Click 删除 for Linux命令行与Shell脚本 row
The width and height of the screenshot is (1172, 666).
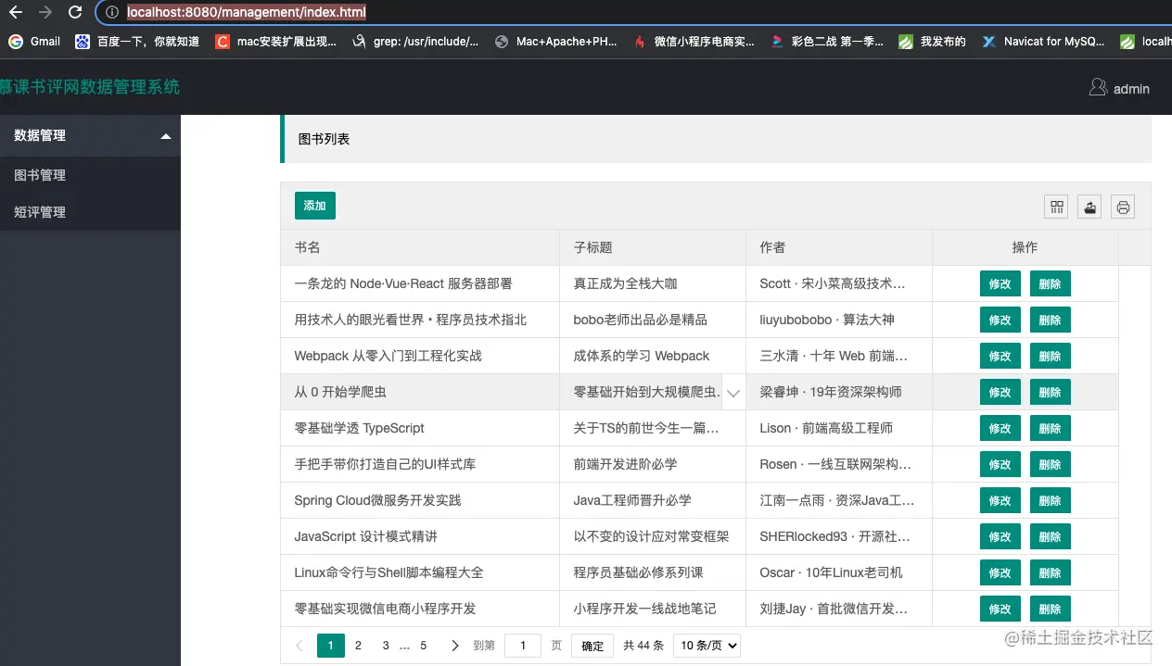click(x=1051, y=572)
